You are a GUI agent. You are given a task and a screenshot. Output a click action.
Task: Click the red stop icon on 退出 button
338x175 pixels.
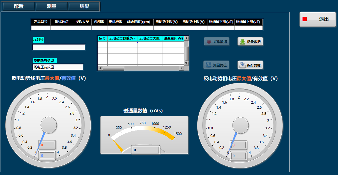[305, 19]
